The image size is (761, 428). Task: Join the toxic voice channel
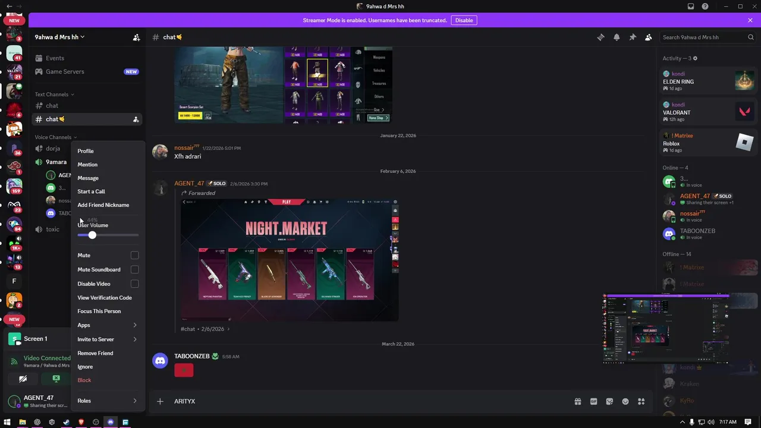(52, 229)
